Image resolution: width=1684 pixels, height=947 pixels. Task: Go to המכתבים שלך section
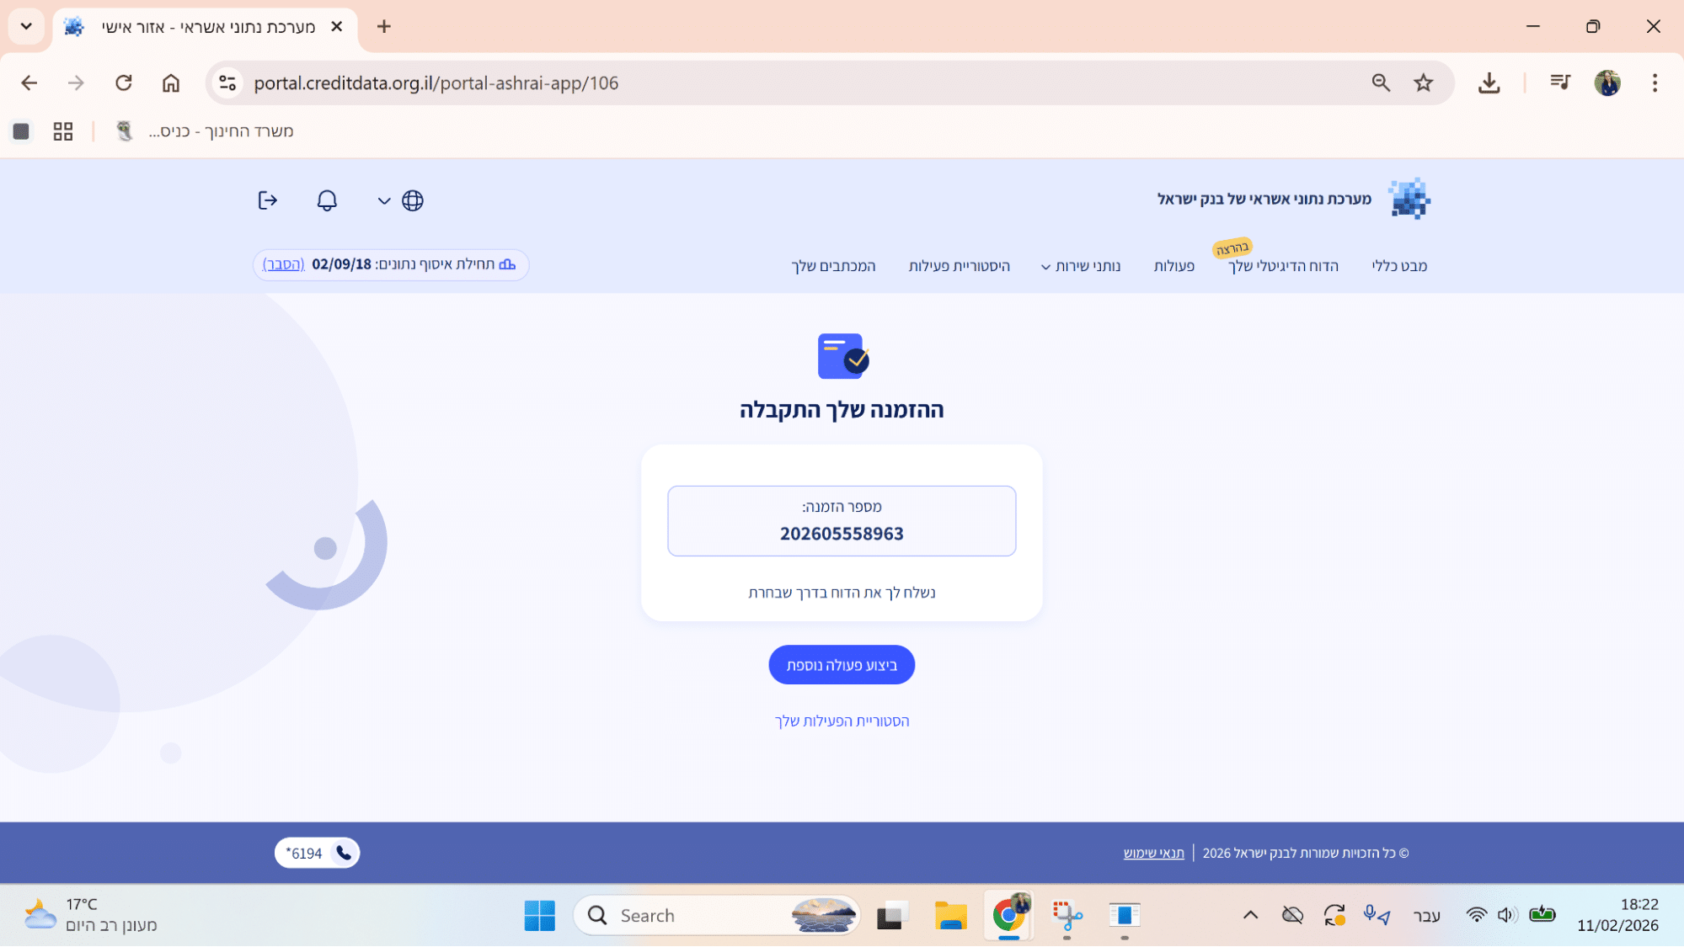[x=833, y=266]
